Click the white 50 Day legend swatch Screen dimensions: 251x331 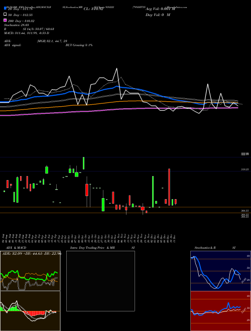pyautogui.click(x=6, y=15)
